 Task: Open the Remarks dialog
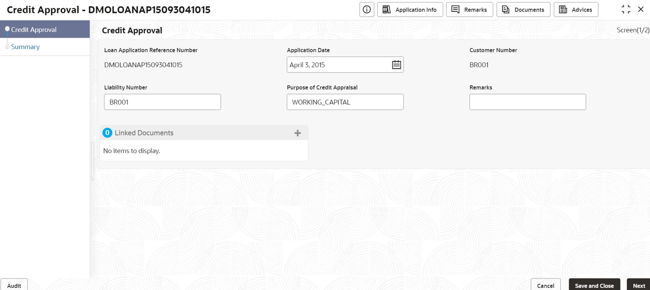[x=469, y=10]
